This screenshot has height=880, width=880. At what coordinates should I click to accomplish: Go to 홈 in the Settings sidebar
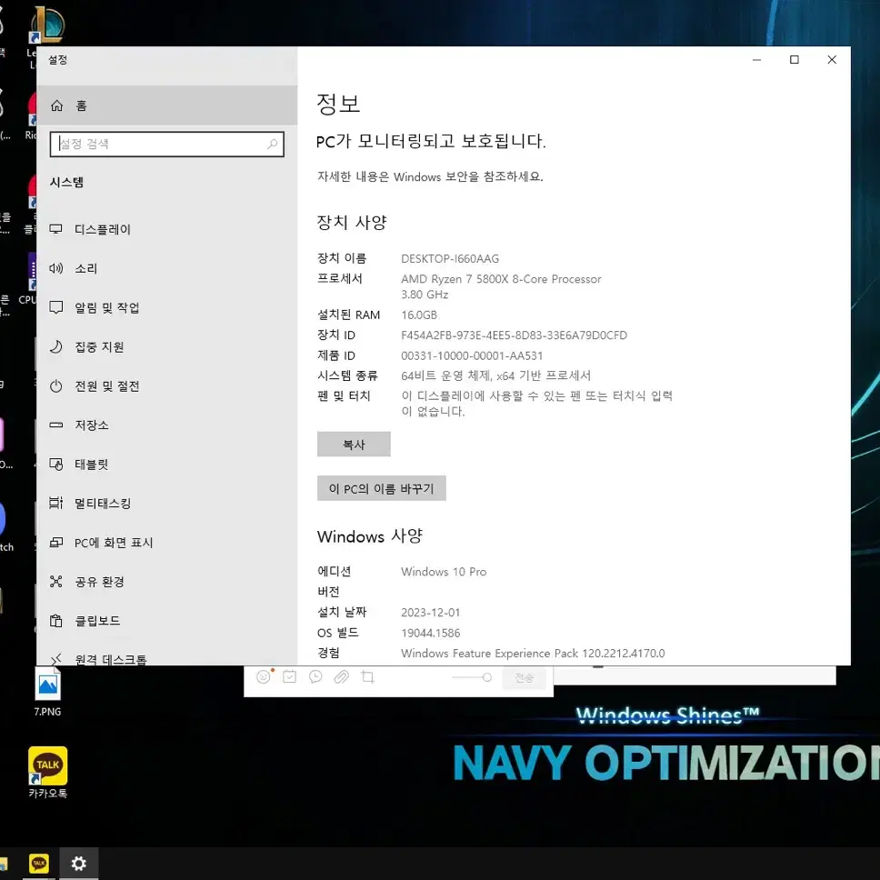[166, 105]
